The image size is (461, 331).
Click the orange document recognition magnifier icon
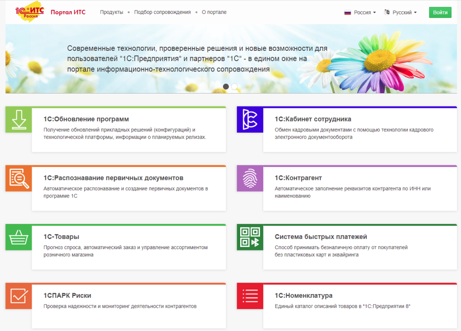pos(18,179)
